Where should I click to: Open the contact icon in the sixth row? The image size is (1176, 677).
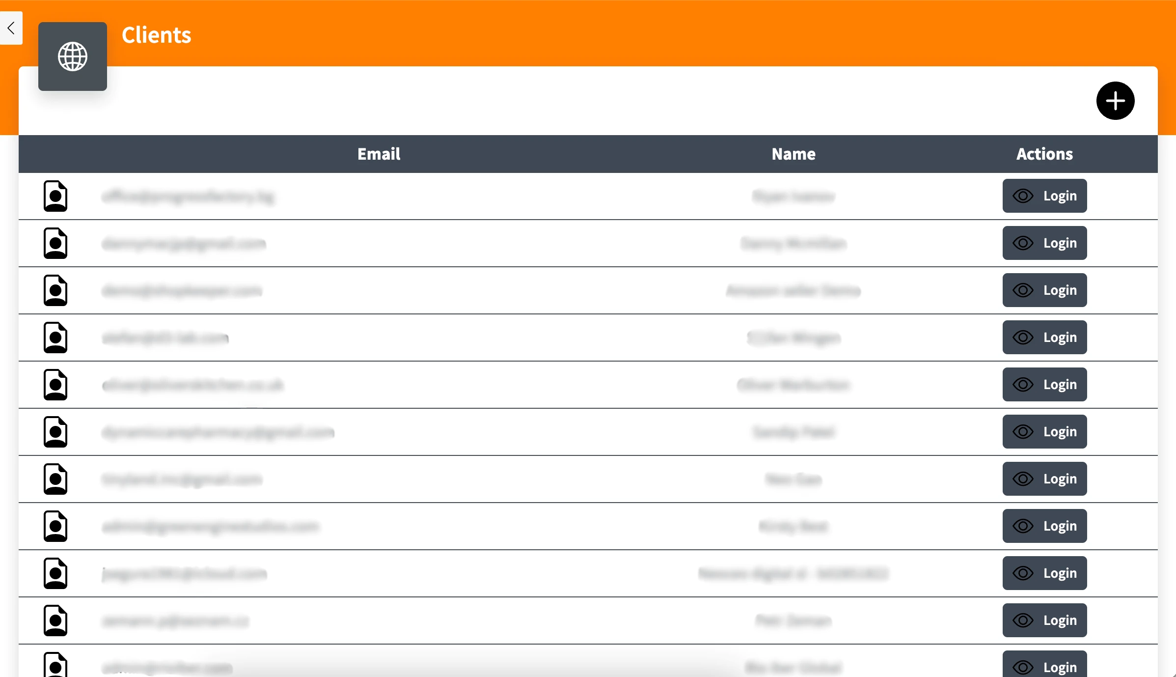[55, 432]
